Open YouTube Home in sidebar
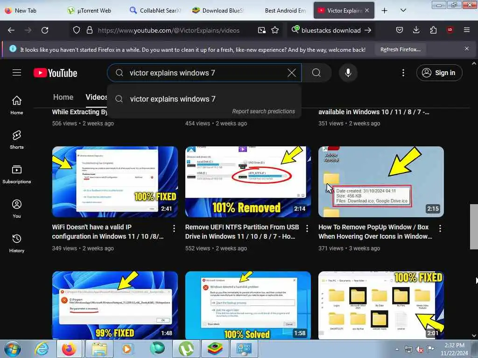The height and width of the screenshot is (358, 478). click(x=17, y=105)
